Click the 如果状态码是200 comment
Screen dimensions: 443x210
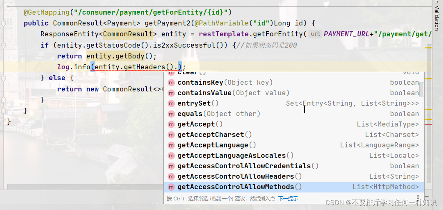pos(266,45)
